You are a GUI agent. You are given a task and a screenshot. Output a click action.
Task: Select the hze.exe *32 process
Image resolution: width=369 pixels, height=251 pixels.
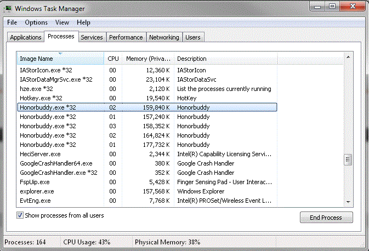tap(147, 89)
